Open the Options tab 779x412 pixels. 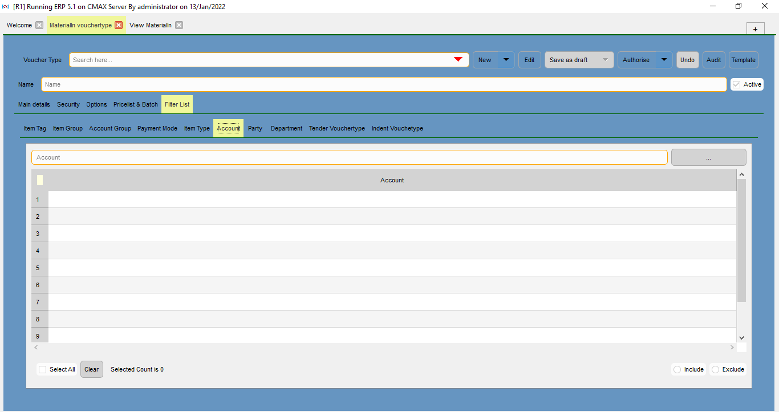(96, 104)
